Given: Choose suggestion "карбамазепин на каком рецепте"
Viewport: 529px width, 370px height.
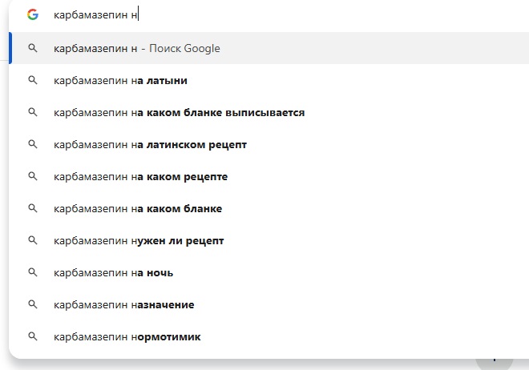Looking at the screenshot, I should click(x=140, y=176).
